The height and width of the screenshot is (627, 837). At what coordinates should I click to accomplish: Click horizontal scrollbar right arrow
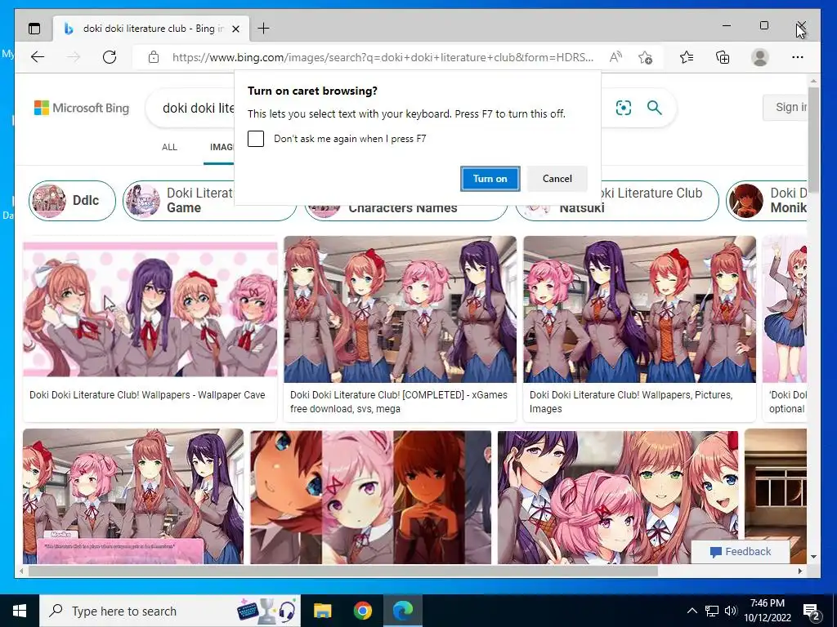(x=800, y=571)
